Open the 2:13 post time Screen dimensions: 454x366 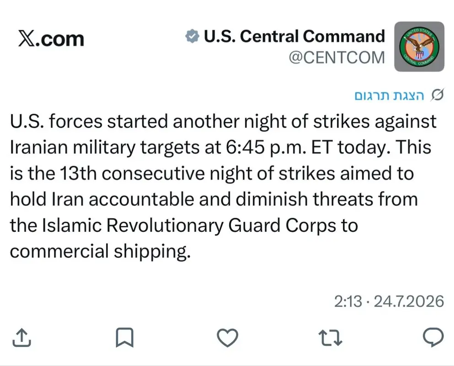click(348, 301)
